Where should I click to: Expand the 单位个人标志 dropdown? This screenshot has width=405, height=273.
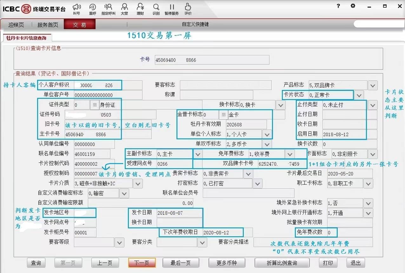click(x=267, y=134)
